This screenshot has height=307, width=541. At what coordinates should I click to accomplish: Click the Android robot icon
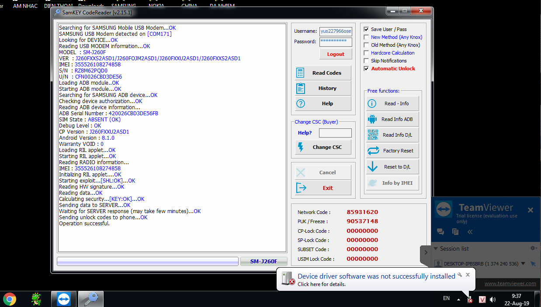(372, 119)
